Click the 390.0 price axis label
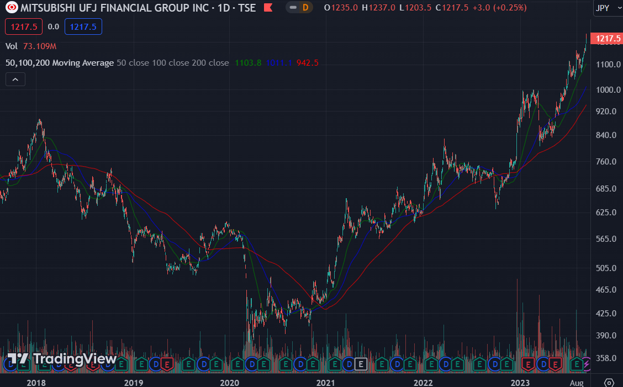 click(606, 335)
